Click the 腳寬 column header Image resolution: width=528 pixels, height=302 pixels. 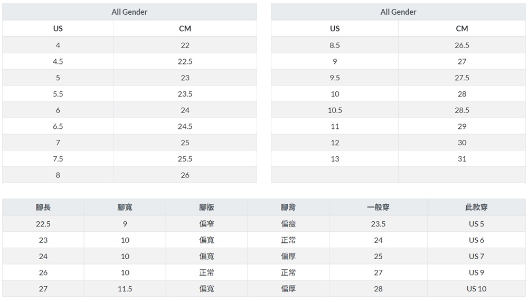pos(125,207)
